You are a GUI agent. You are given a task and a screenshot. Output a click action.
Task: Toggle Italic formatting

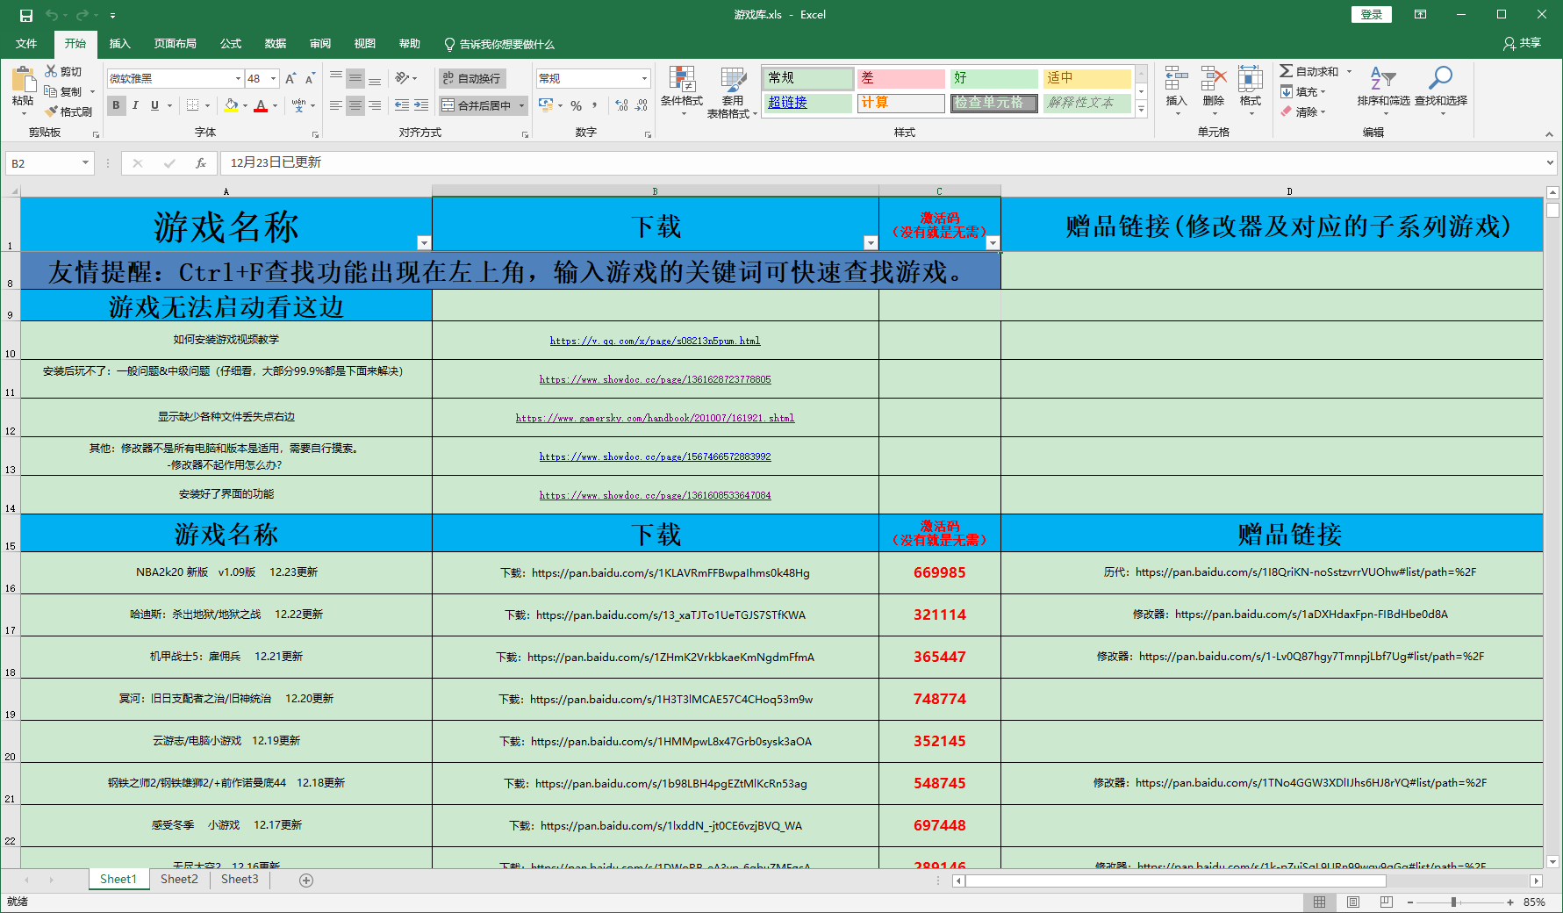[135, 105]
